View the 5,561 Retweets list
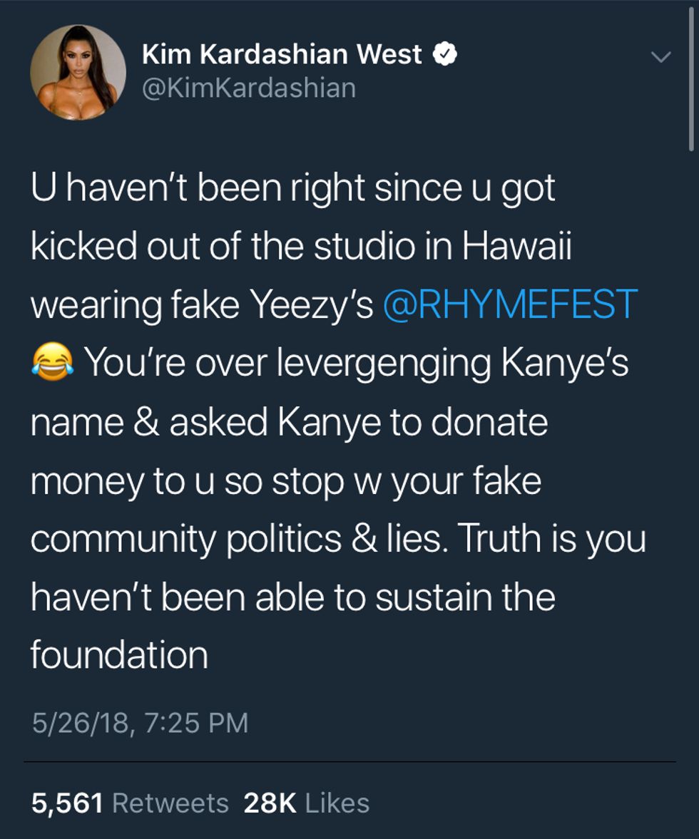The image size is (699, 839). (x=130, y=803)
